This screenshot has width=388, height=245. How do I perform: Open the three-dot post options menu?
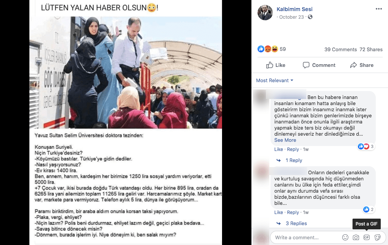pyautogui.click(x=378, y=9)
